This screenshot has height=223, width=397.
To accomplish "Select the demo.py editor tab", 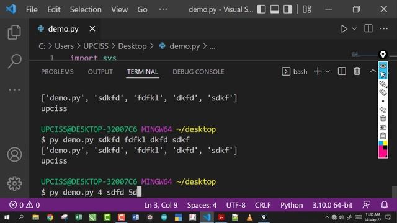I will pyautogui.click(x=63, y=29).
